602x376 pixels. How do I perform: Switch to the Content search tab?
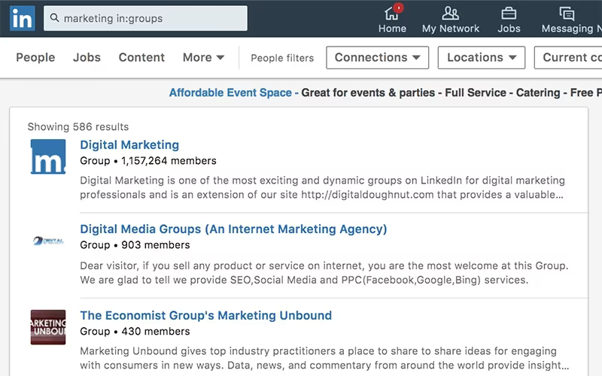coord(141,58)
